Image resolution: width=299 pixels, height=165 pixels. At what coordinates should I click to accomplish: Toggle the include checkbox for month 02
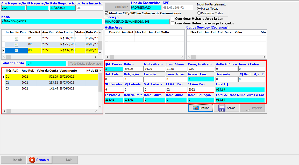coord(16,45)
